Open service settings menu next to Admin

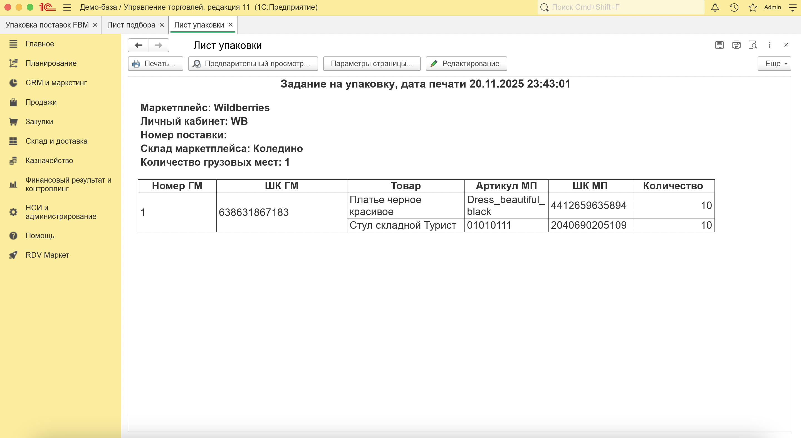(792, 8)
